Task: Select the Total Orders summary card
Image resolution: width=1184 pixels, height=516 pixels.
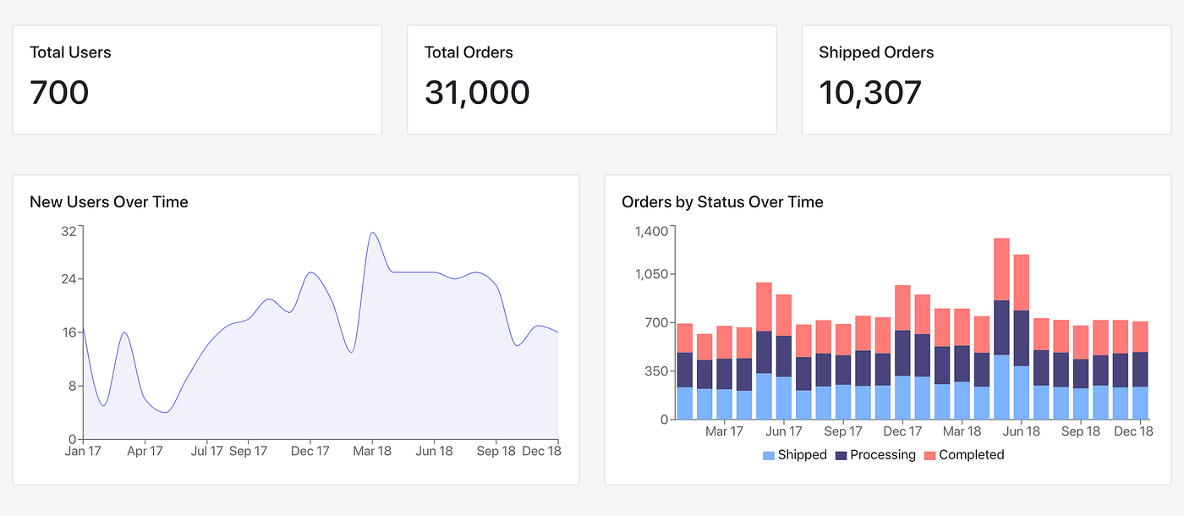Action: [x=591, y=80]
